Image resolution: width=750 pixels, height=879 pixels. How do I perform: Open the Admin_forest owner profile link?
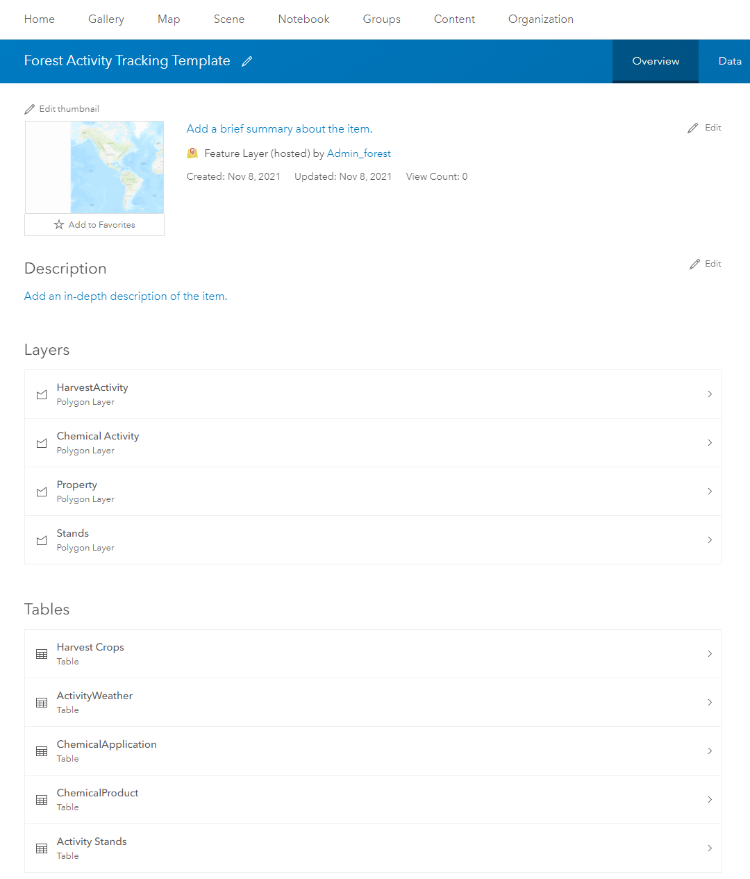359,153
